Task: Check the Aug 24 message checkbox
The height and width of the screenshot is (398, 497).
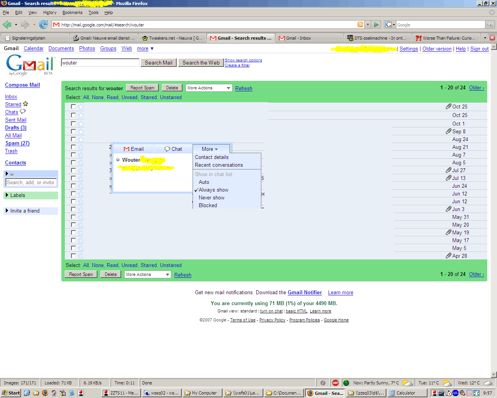Action: click(73, 139)
